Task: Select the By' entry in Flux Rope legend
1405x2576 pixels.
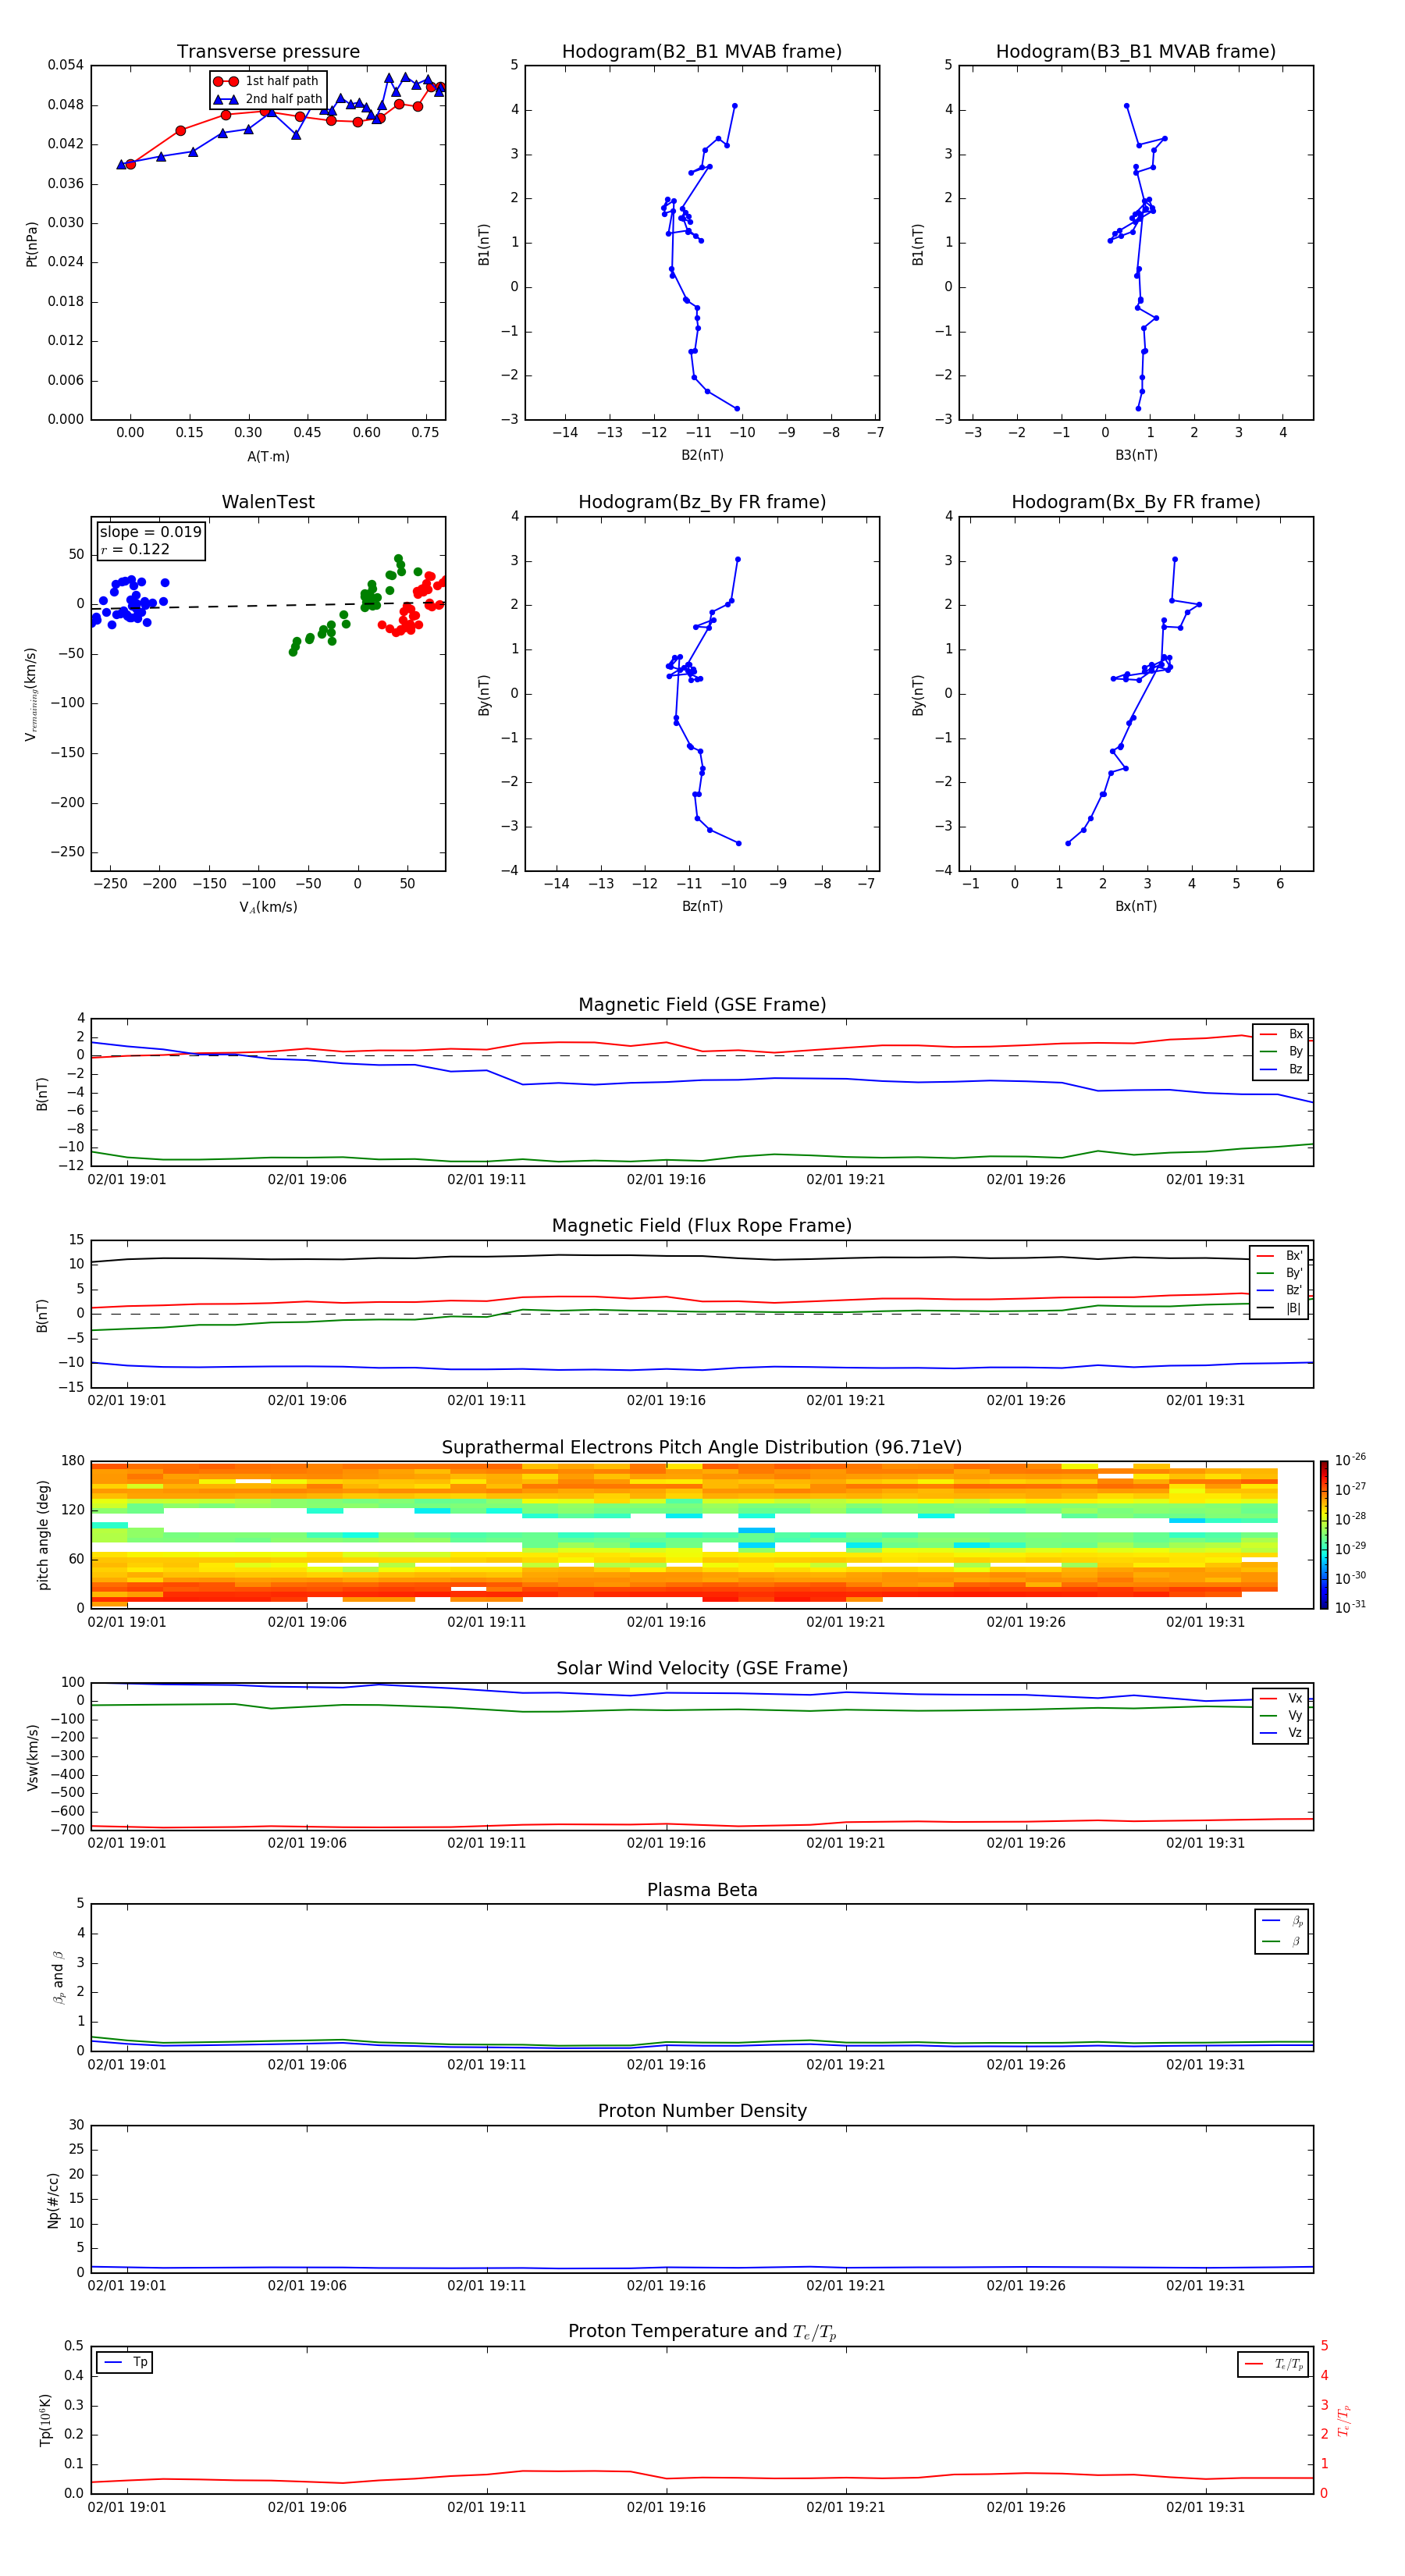Action: point(1280,1273)
